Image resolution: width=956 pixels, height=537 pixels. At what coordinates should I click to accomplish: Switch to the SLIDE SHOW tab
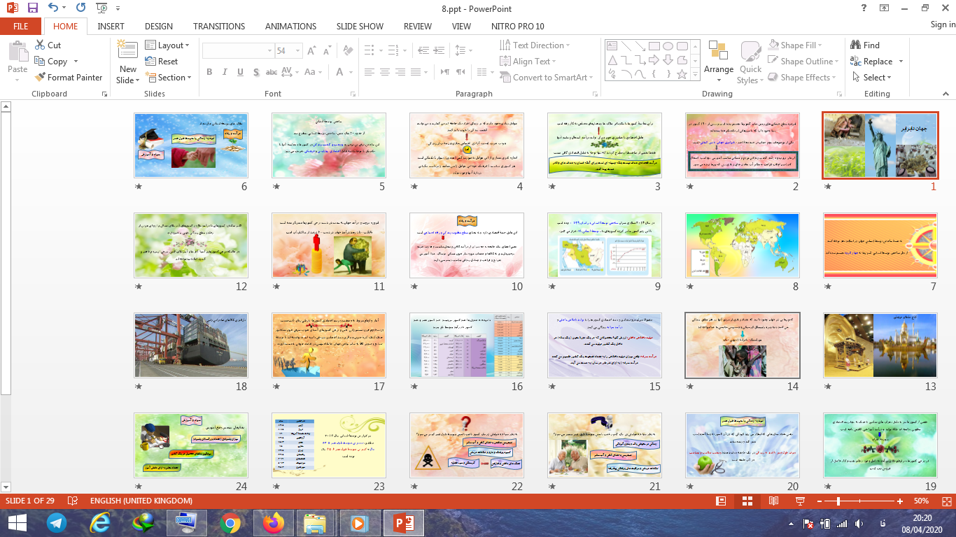click(x=360, y=26)
